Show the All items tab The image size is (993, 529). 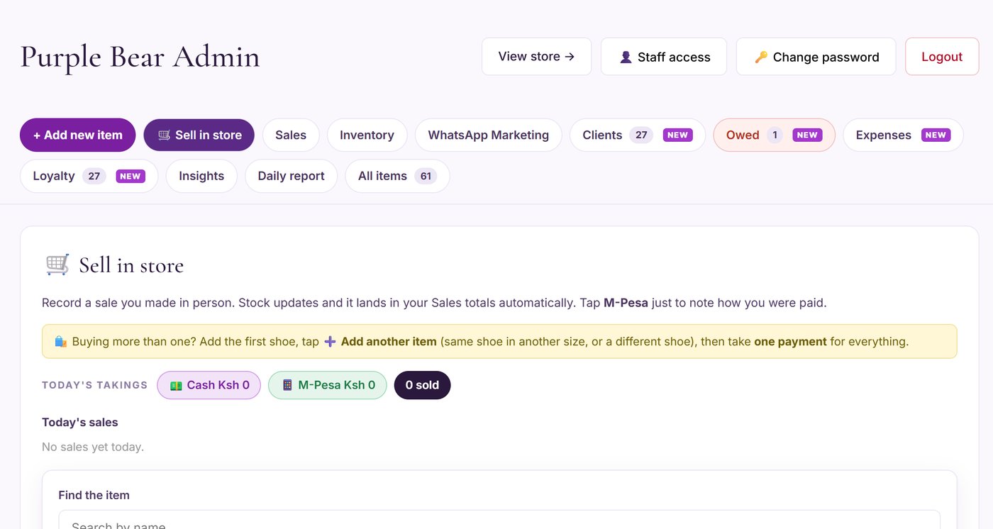[397, 176]
